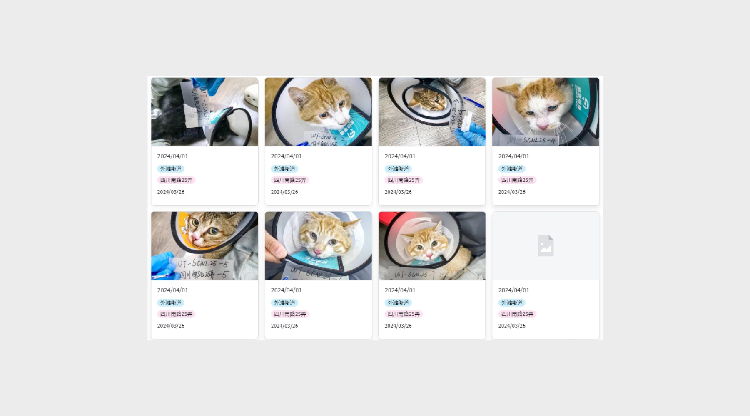Screen dimensions: 750x416
Task: Click 2024/04/01 date on the placeholder card
Action: [513, 290]
